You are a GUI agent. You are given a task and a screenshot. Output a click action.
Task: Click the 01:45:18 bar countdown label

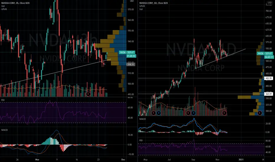(x=131, y=56)
